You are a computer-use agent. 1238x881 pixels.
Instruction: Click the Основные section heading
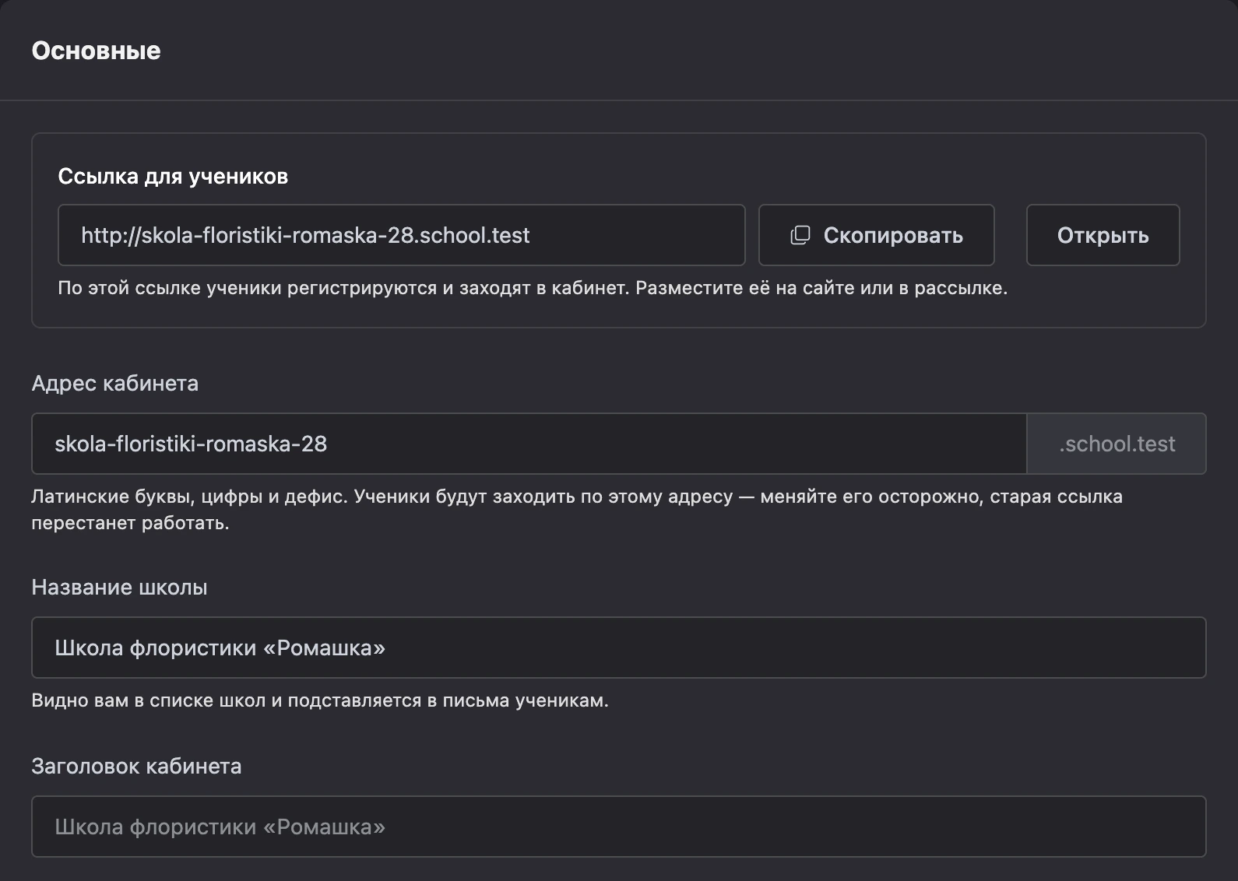tap(96, 51)
